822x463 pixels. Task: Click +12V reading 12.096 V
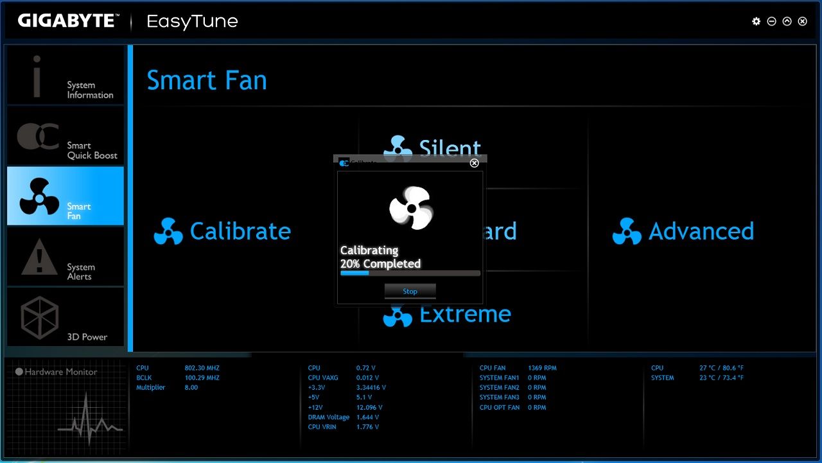click(369, 407)
